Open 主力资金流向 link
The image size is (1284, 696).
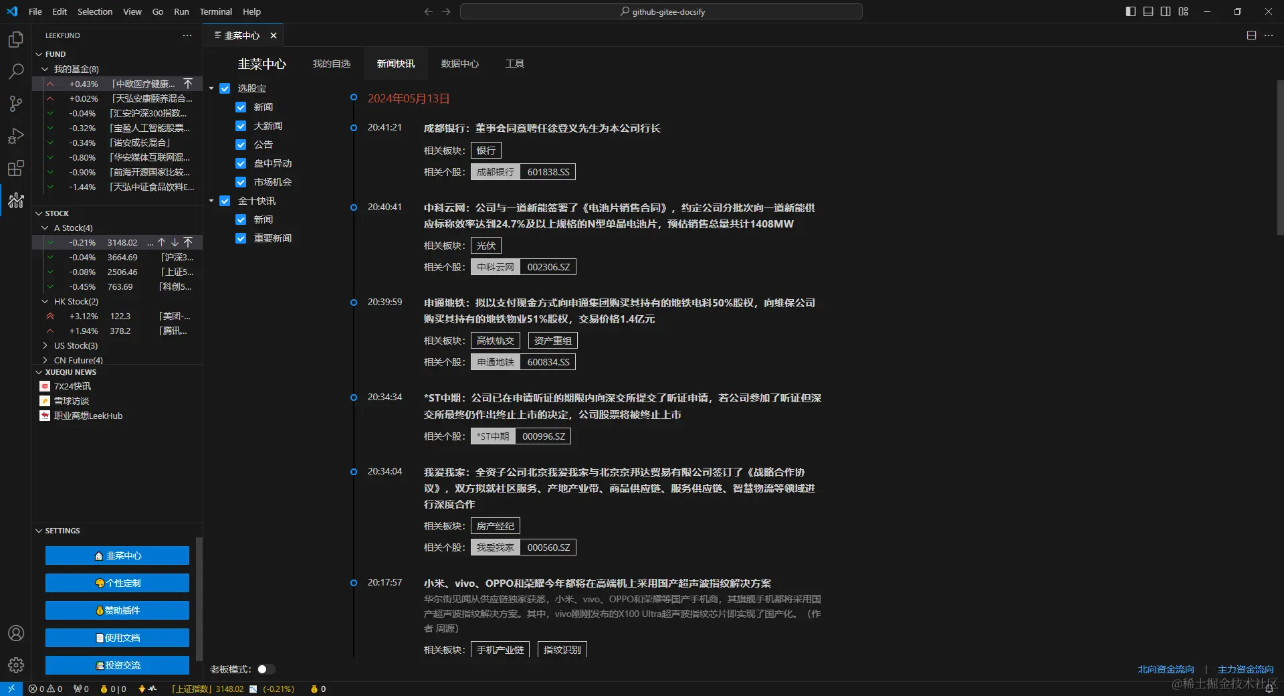pos(1245,669)
